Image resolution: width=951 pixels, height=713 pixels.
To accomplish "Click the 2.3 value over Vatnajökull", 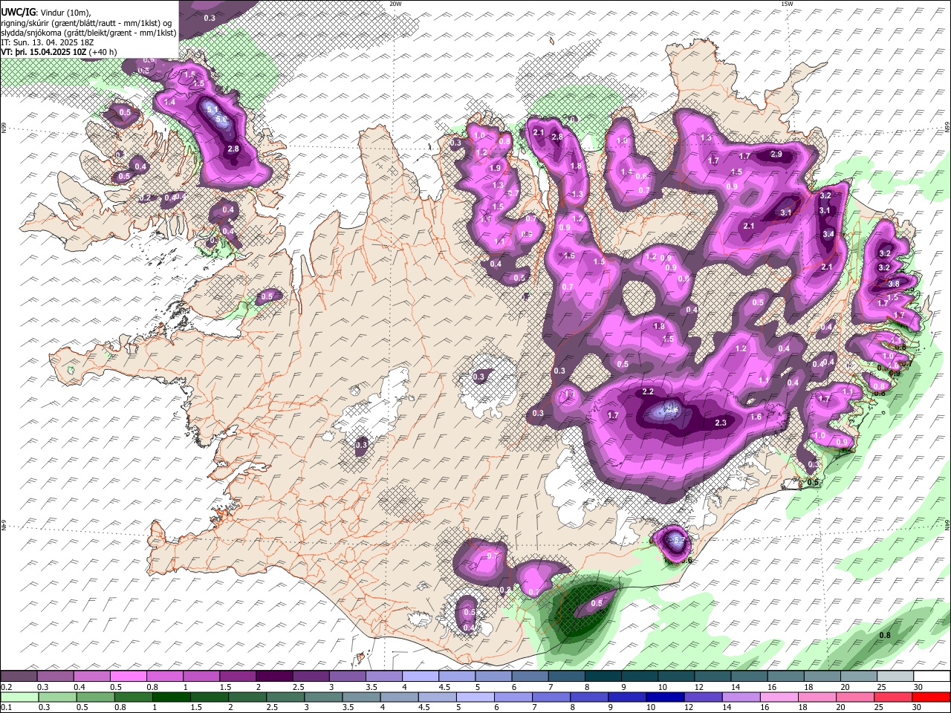I will [720, 423].
